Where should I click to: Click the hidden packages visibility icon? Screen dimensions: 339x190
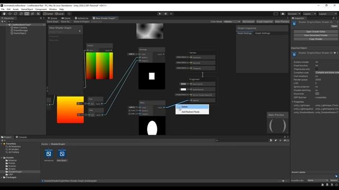click(286, 140)
